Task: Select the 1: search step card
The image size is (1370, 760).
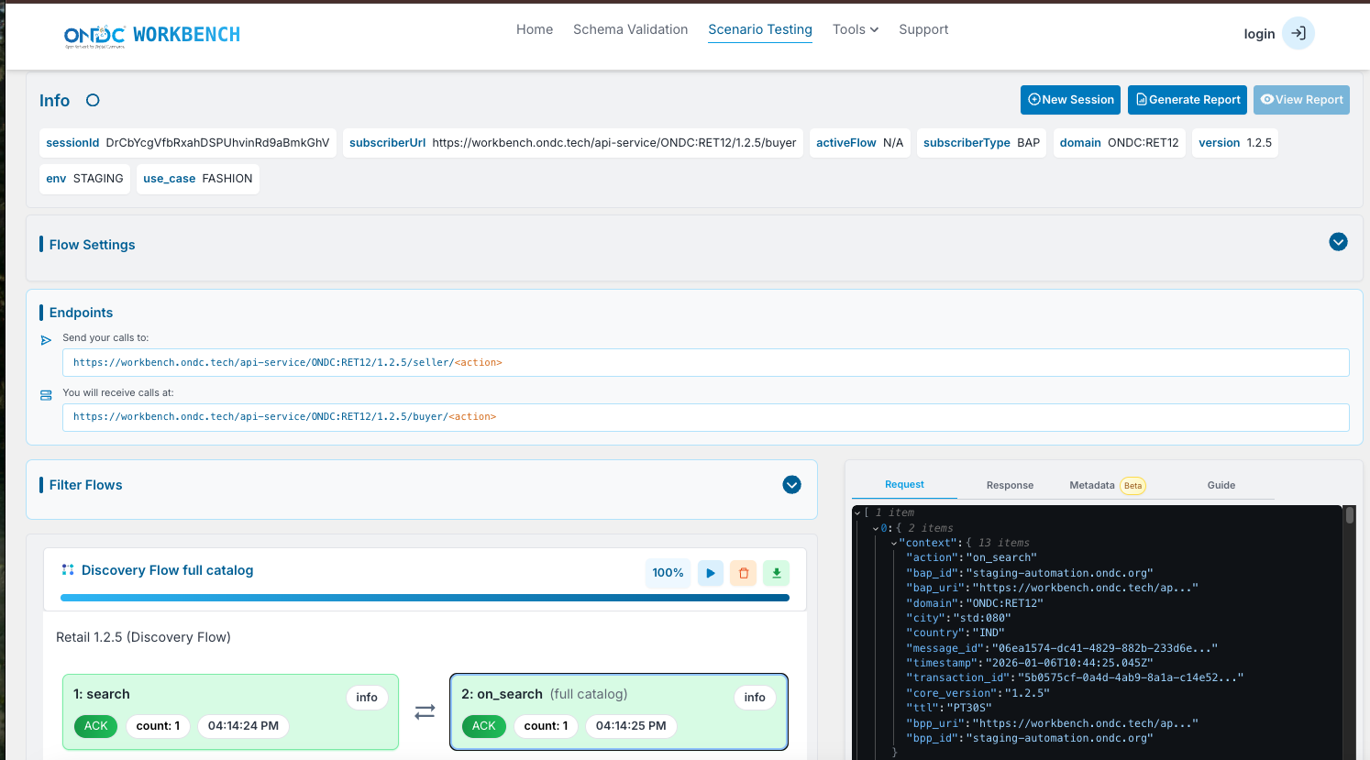Action: tap(230, 712)
